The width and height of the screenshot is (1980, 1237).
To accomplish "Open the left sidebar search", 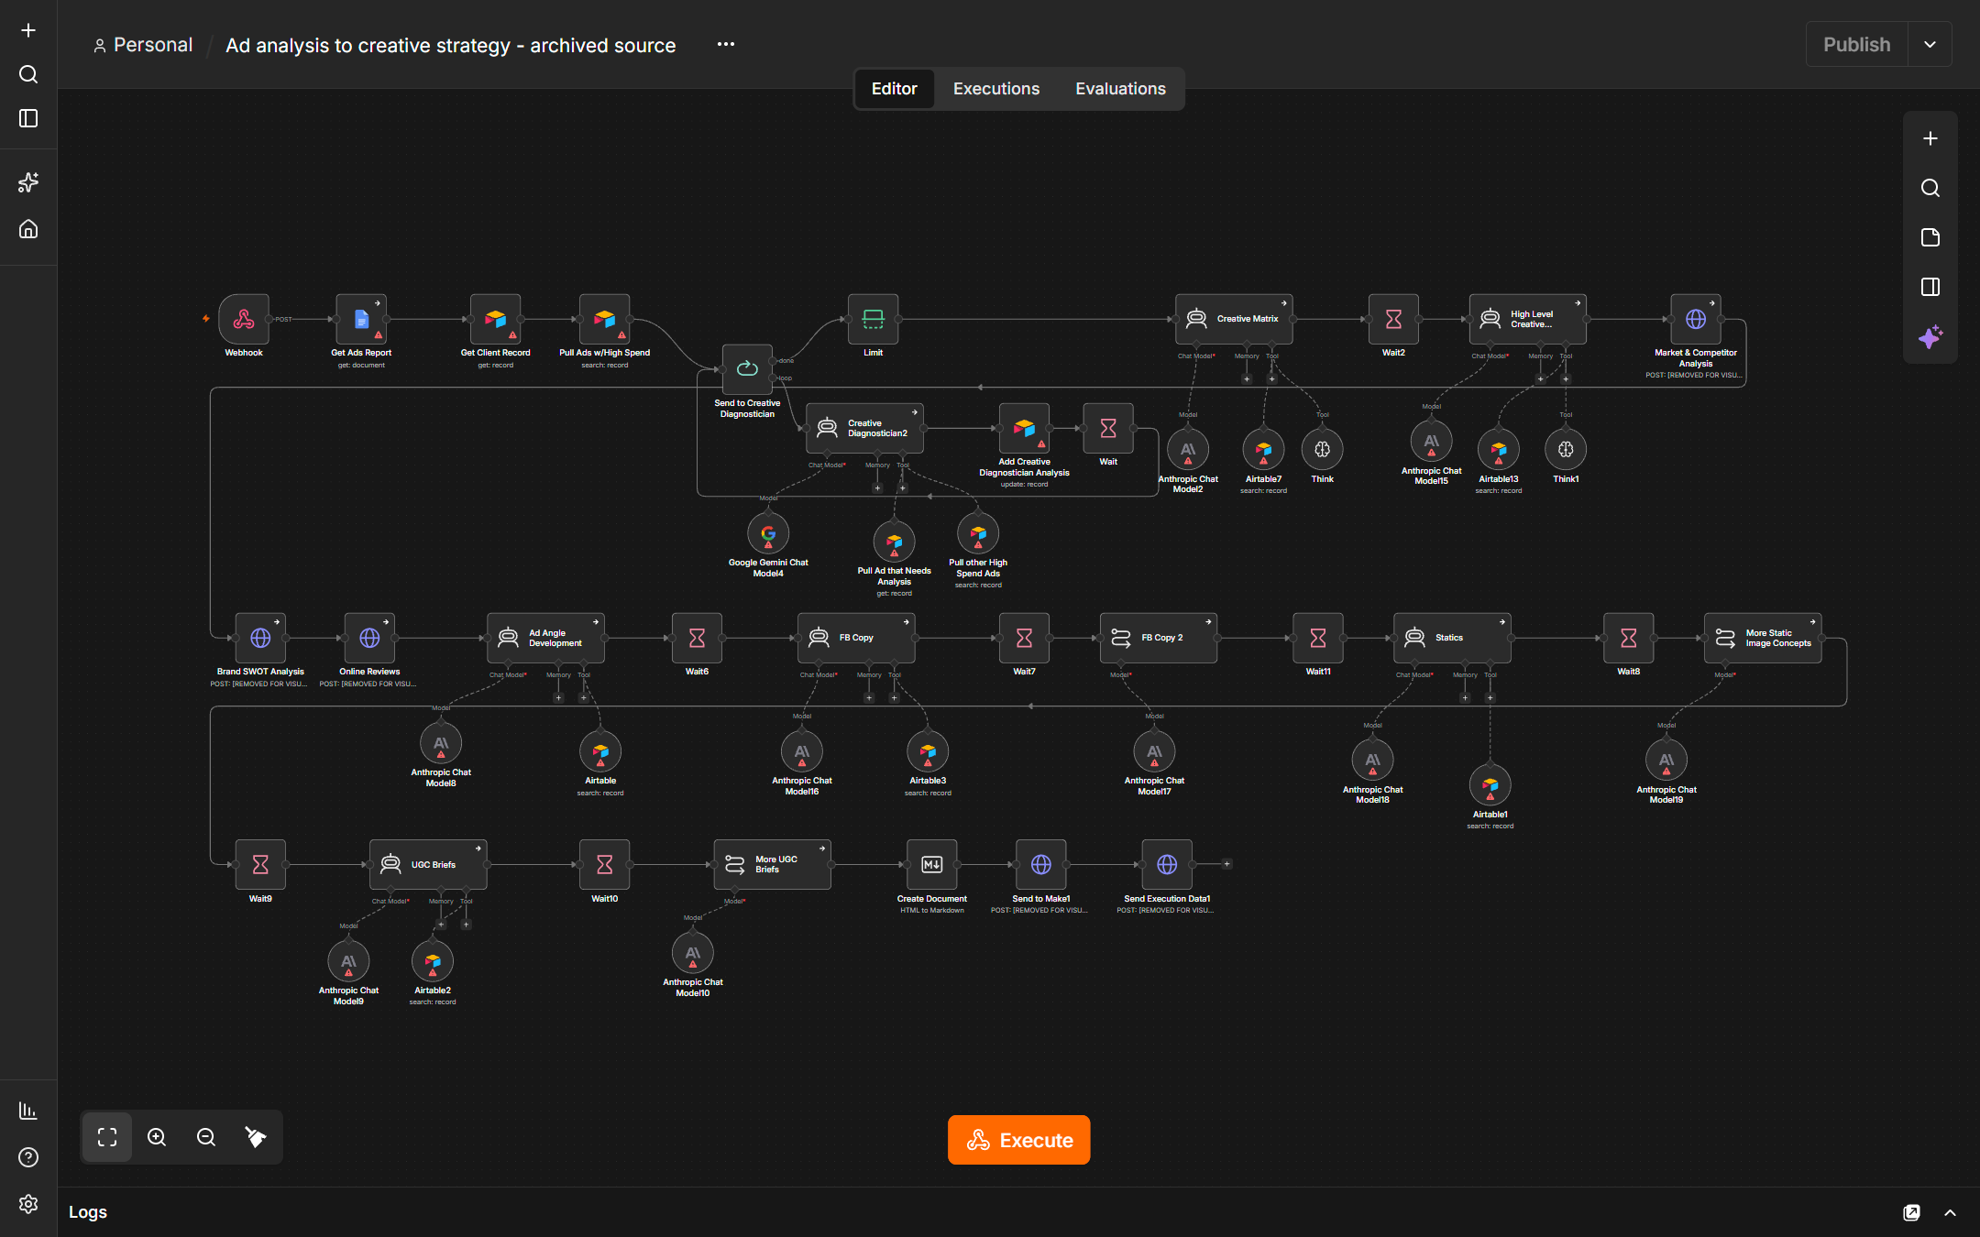I will point(28,74).
